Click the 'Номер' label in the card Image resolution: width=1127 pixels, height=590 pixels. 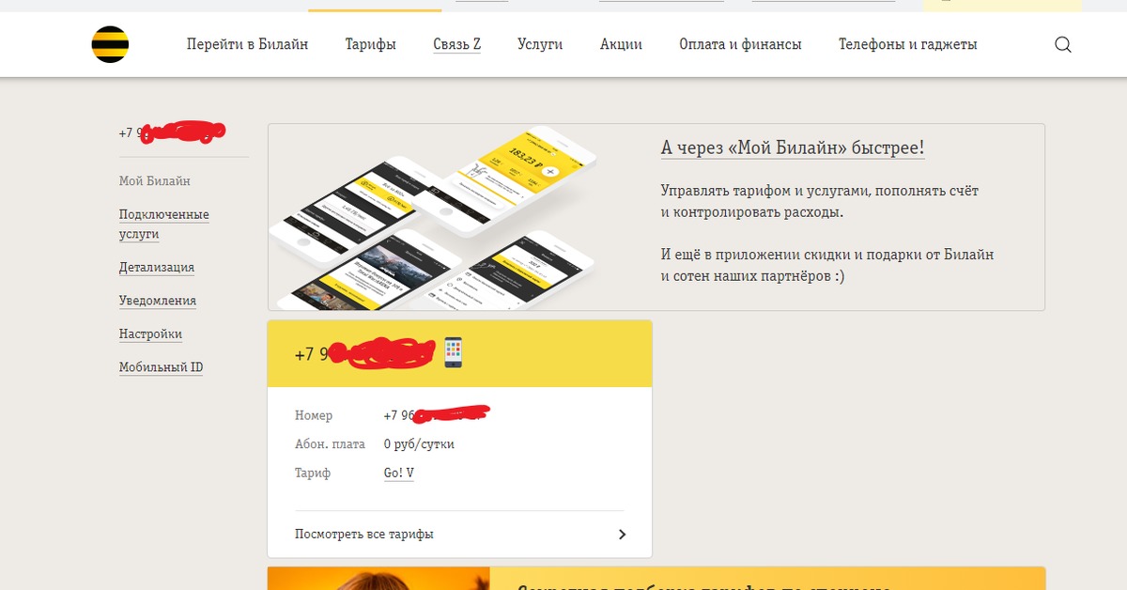point(314,415)
